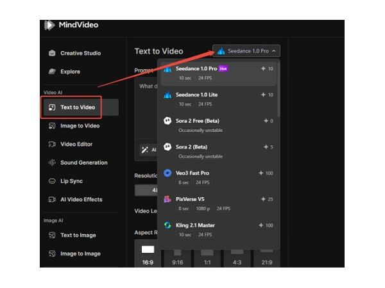This screenshot has height=288, width=385.
Task: Click the Video Editor icon
Action: pyautogui.click(x=52, y=144)
